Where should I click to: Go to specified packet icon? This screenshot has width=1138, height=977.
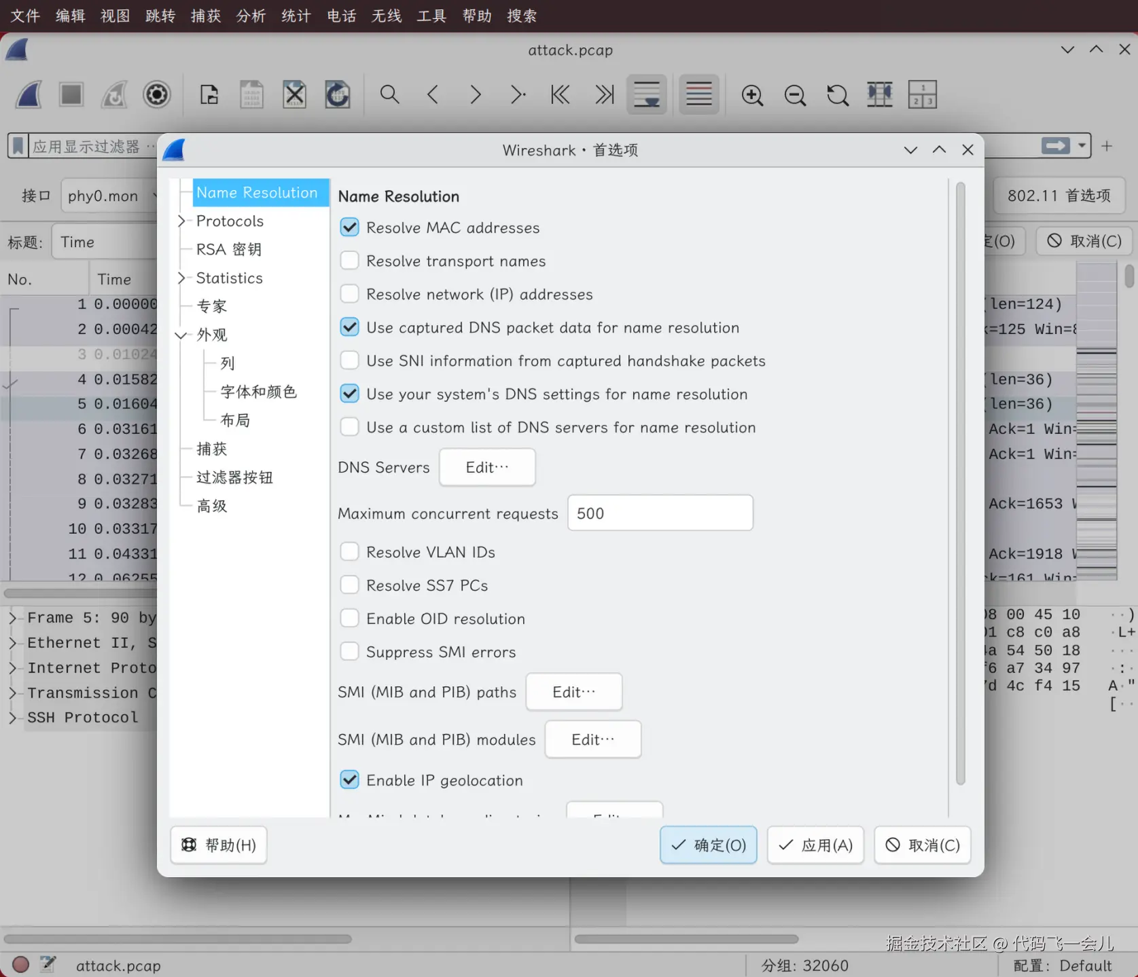pos(518,94)
